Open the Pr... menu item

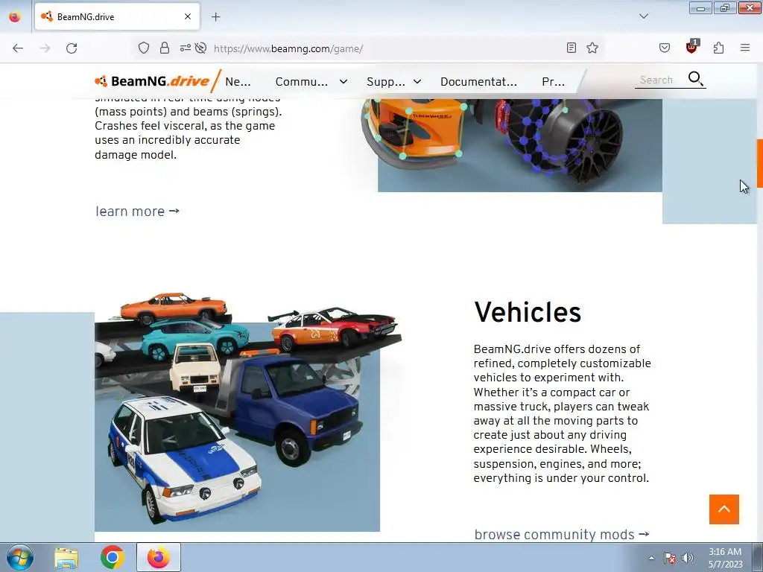554,82
